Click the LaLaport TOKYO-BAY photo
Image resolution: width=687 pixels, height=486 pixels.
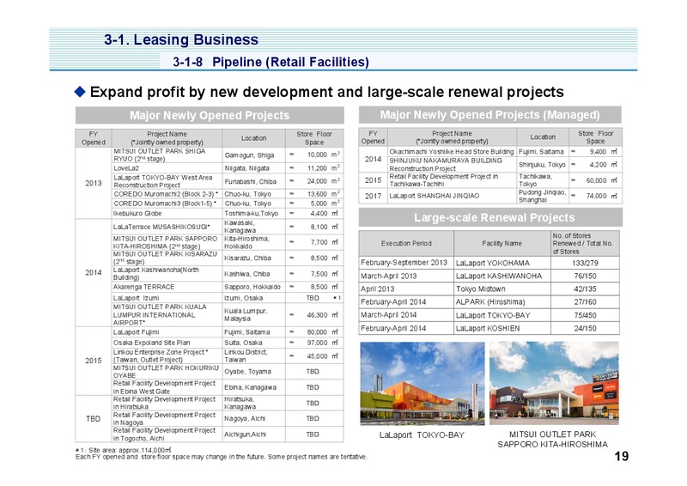click(x=423, y=384)
